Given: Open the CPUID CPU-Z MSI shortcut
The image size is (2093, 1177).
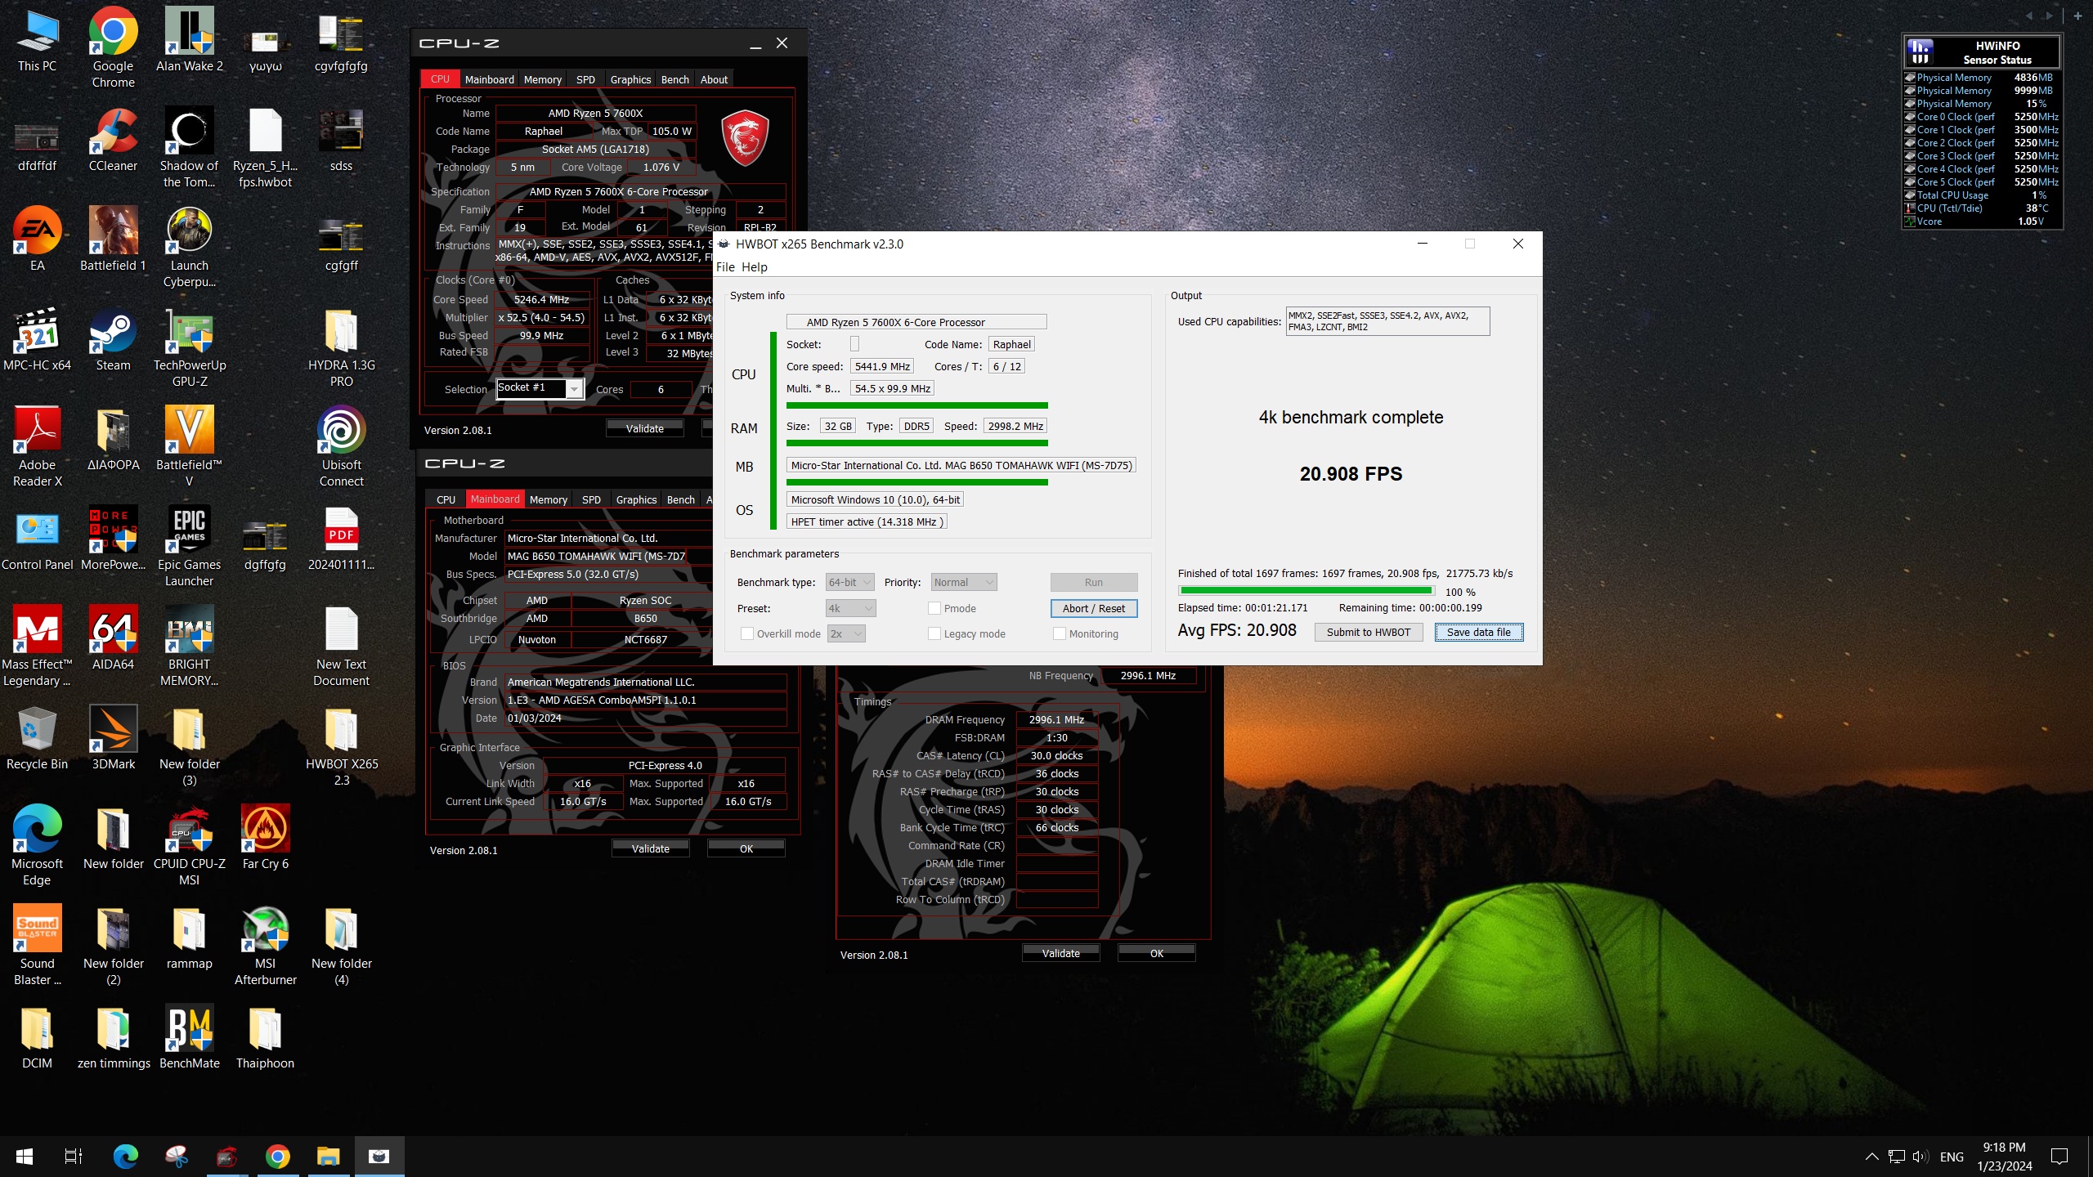Looking at the screenshot, I should point(189,845).
